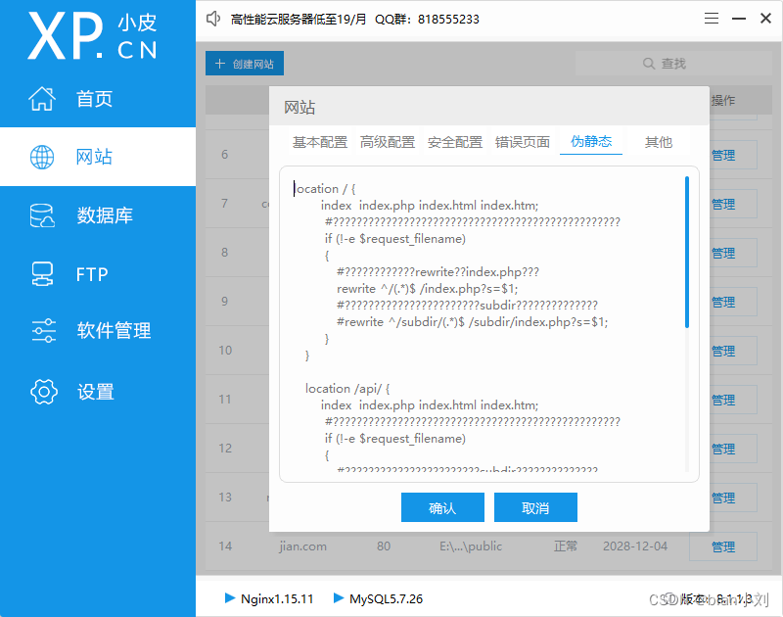Click the 查找 search field
The height and width of the screenshot is (617, 783).
coord(673,64)
